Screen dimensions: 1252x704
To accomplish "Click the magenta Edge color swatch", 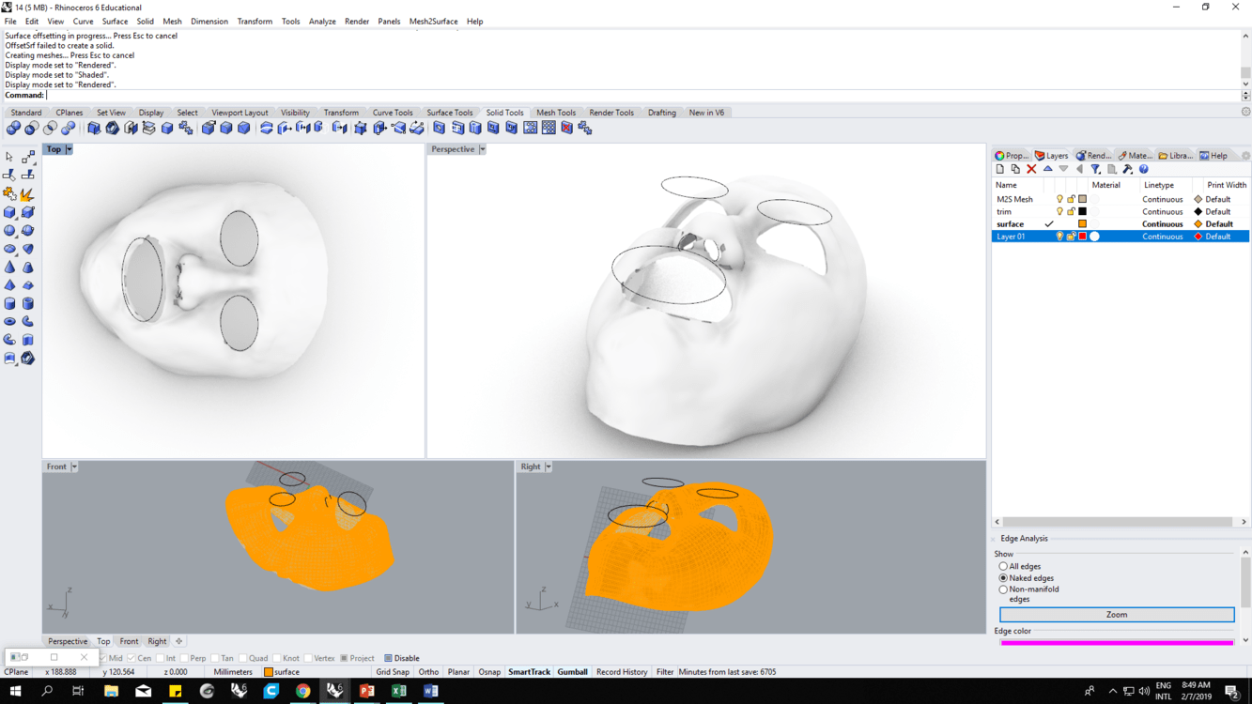I will pos(1117,643).
